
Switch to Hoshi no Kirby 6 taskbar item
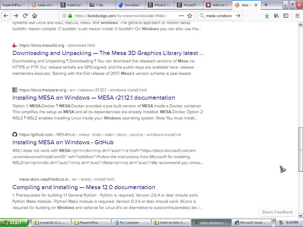pos(171,223)
